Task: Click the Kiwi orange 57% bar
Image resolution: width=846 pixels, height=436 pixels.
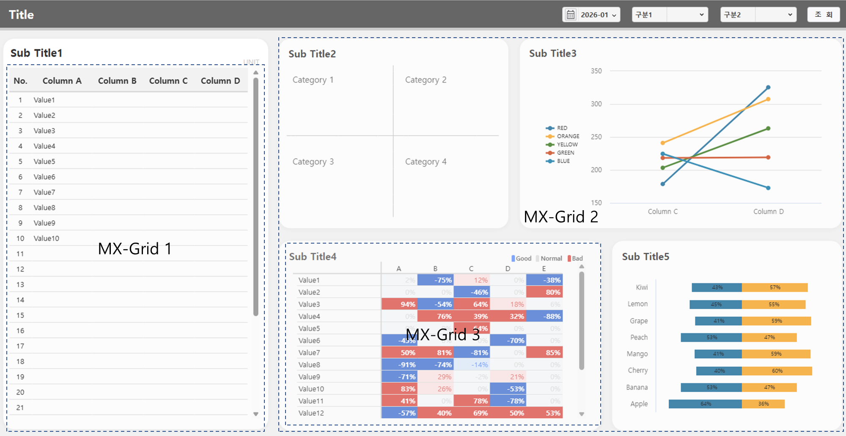Action: (775, 288)
